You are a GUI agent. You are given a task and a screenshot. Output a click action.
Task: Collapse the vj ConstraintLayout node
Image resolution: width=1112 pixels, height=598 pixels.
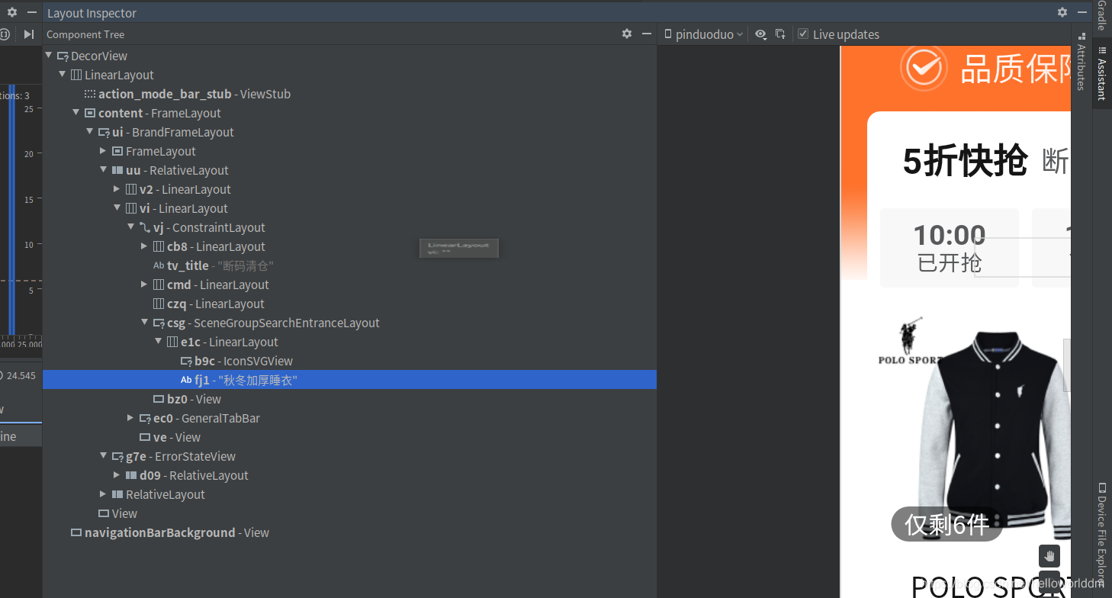(x=131, y=227)
